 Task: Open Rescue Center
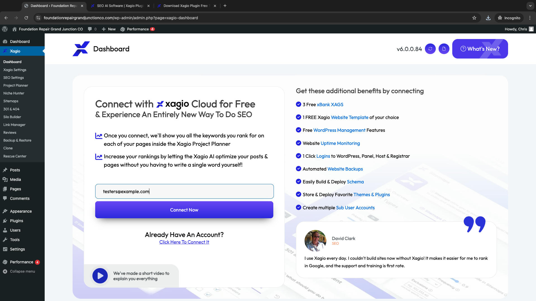coord(15,156)
